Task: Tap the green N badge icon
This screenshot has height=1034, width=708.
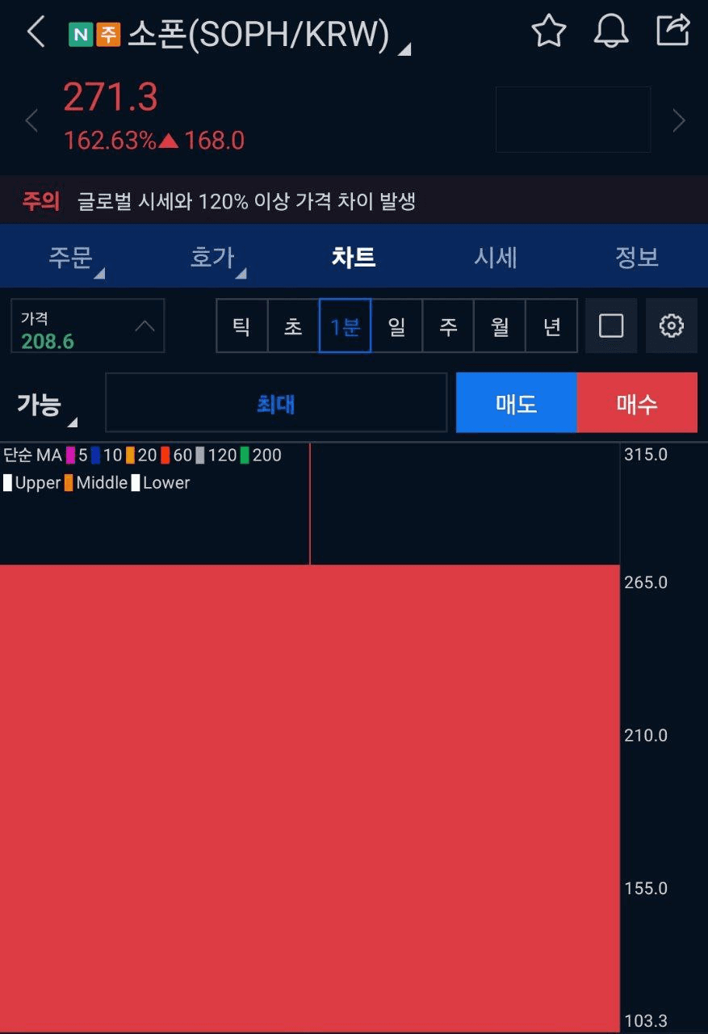Action: pyautogui.click(x=81, y=35)
